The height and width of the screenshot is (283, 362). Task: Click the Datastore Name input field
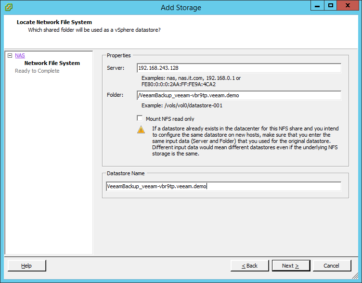(223, 186)
